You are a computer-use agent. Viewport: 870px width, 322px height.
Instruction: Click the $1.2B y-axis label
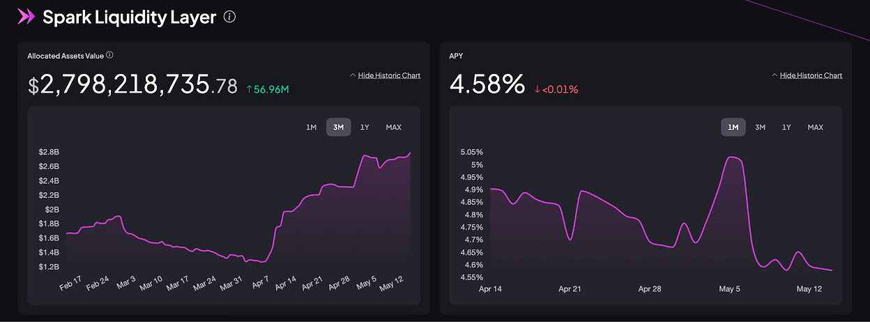[48, 267]
